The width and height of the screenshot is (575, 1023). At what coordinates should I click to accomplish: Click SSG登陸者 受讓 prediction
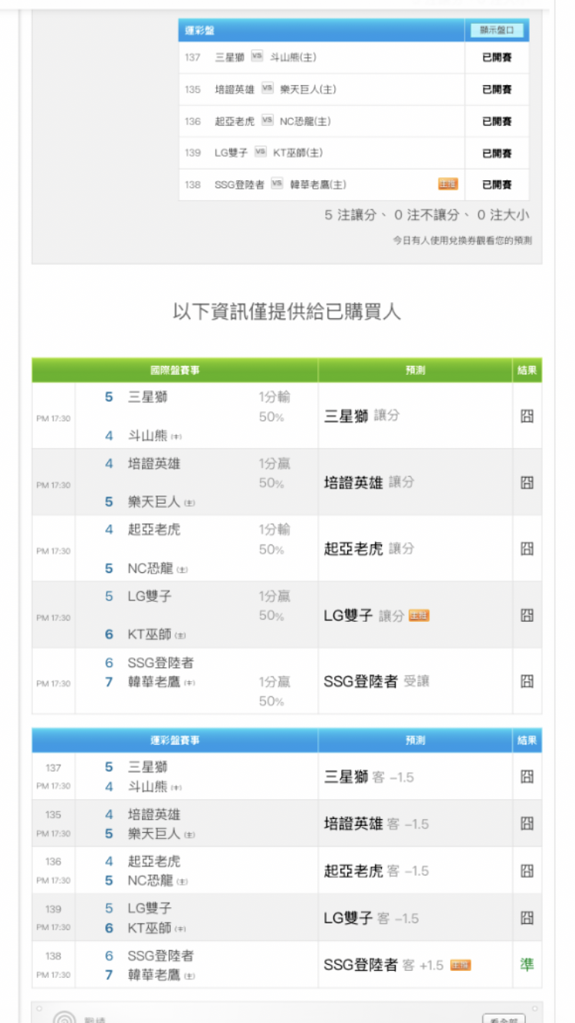pos(376,681)
